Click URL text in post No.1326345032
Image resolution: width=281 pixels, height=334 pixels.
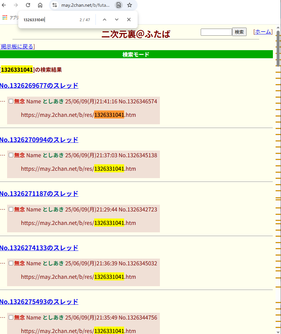coord(78,277)
